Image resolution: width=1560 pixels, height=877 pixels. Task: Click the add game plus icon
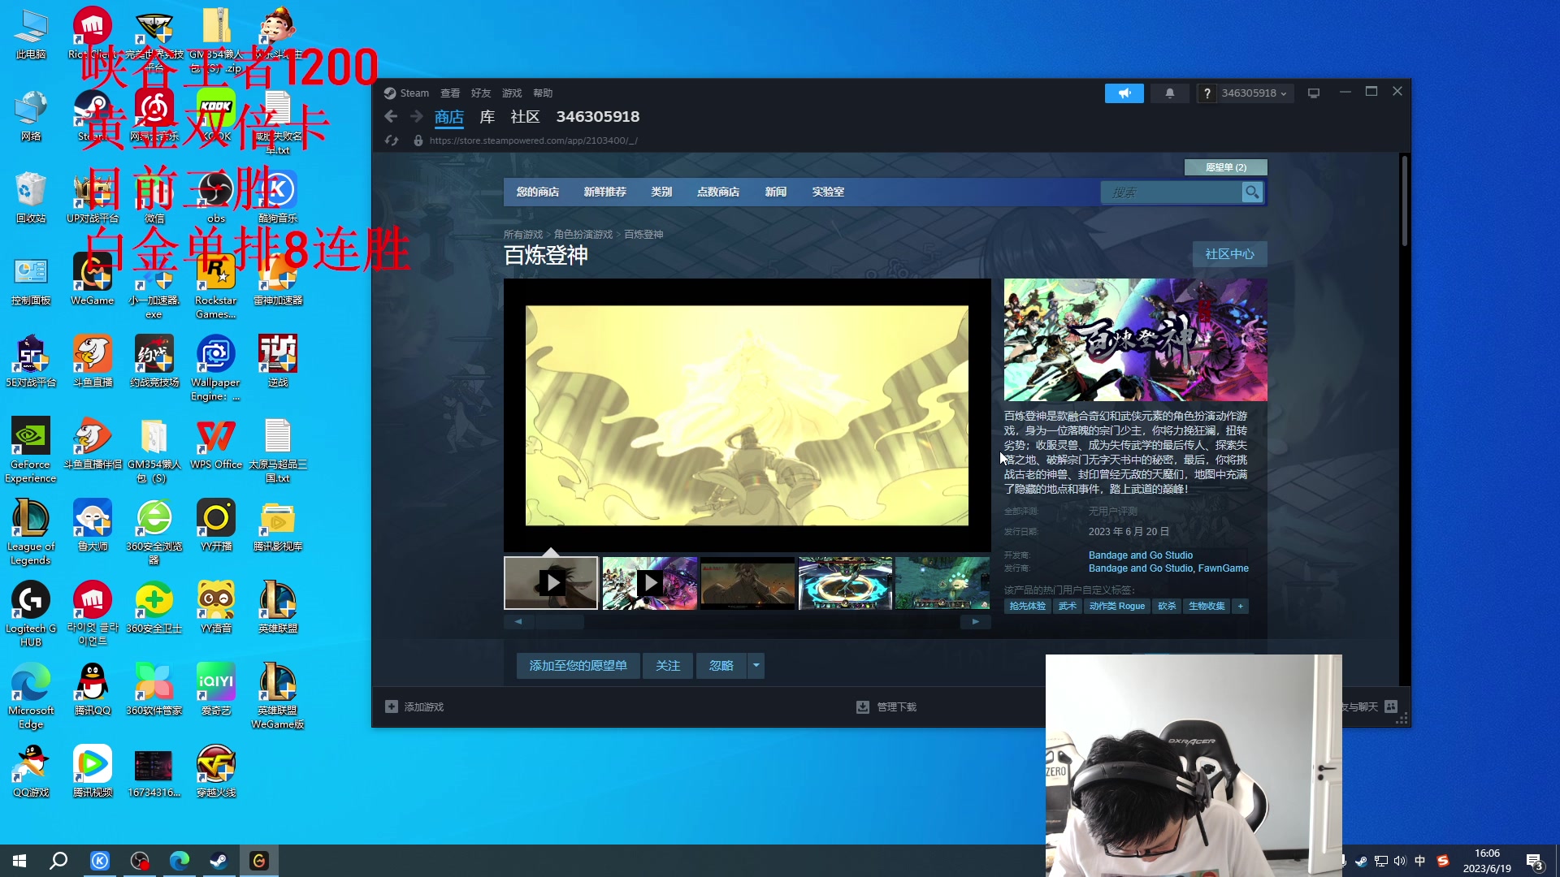click(392, 707)
